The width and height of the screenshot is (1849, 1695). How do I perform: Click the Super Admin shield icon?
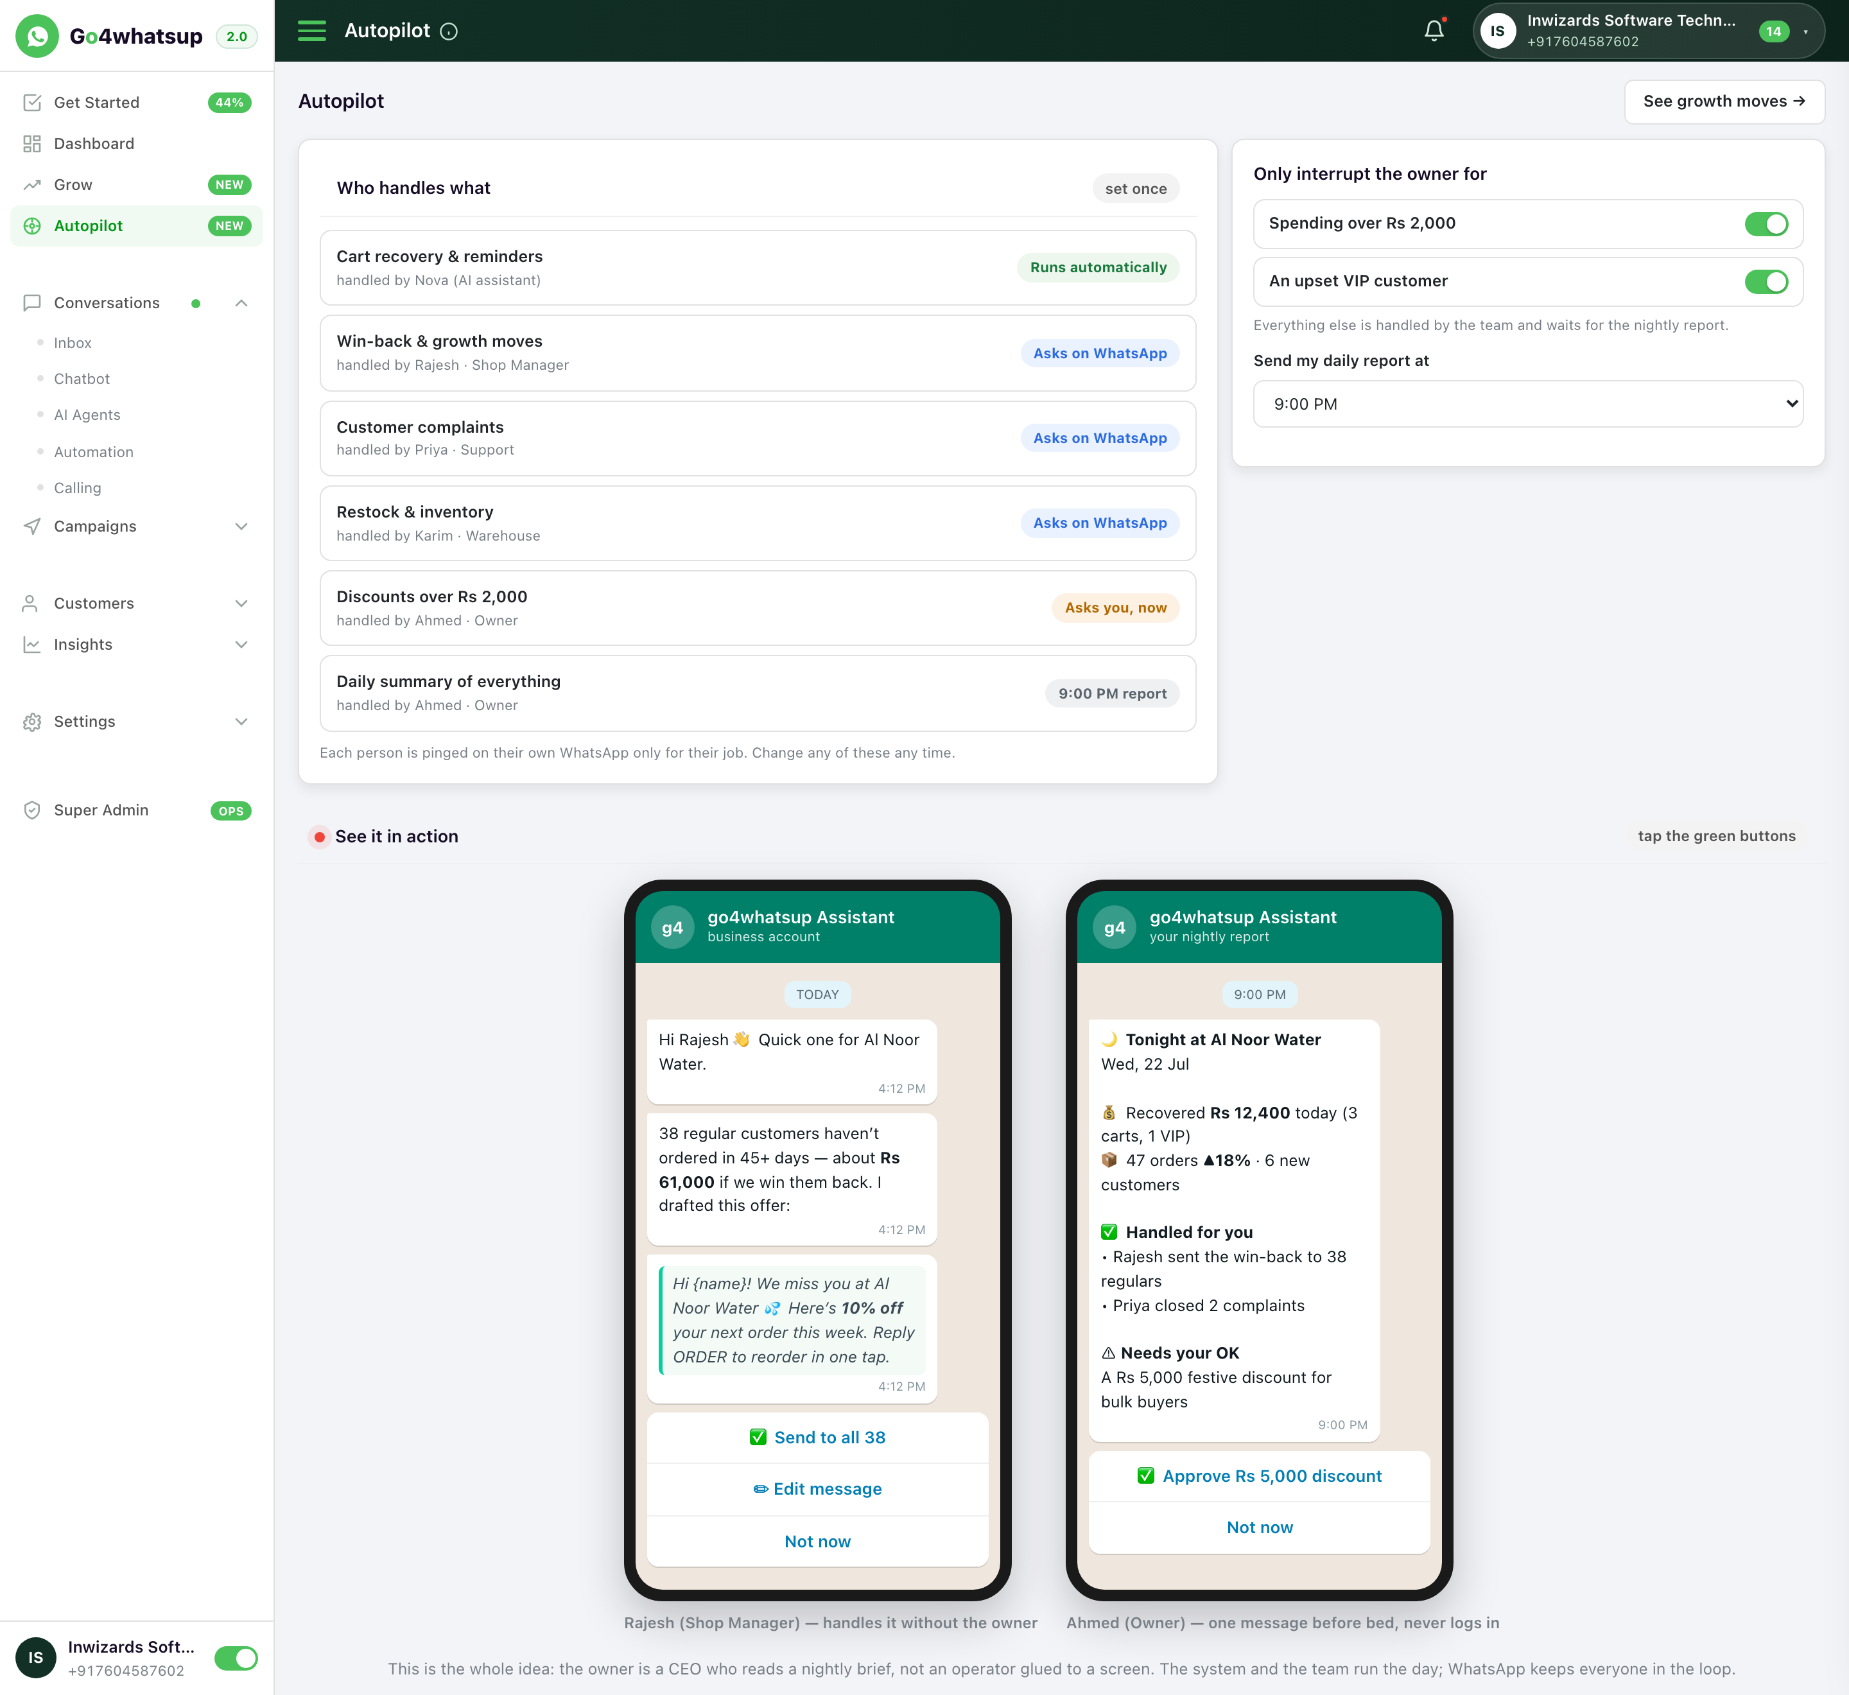coord(32,811)
